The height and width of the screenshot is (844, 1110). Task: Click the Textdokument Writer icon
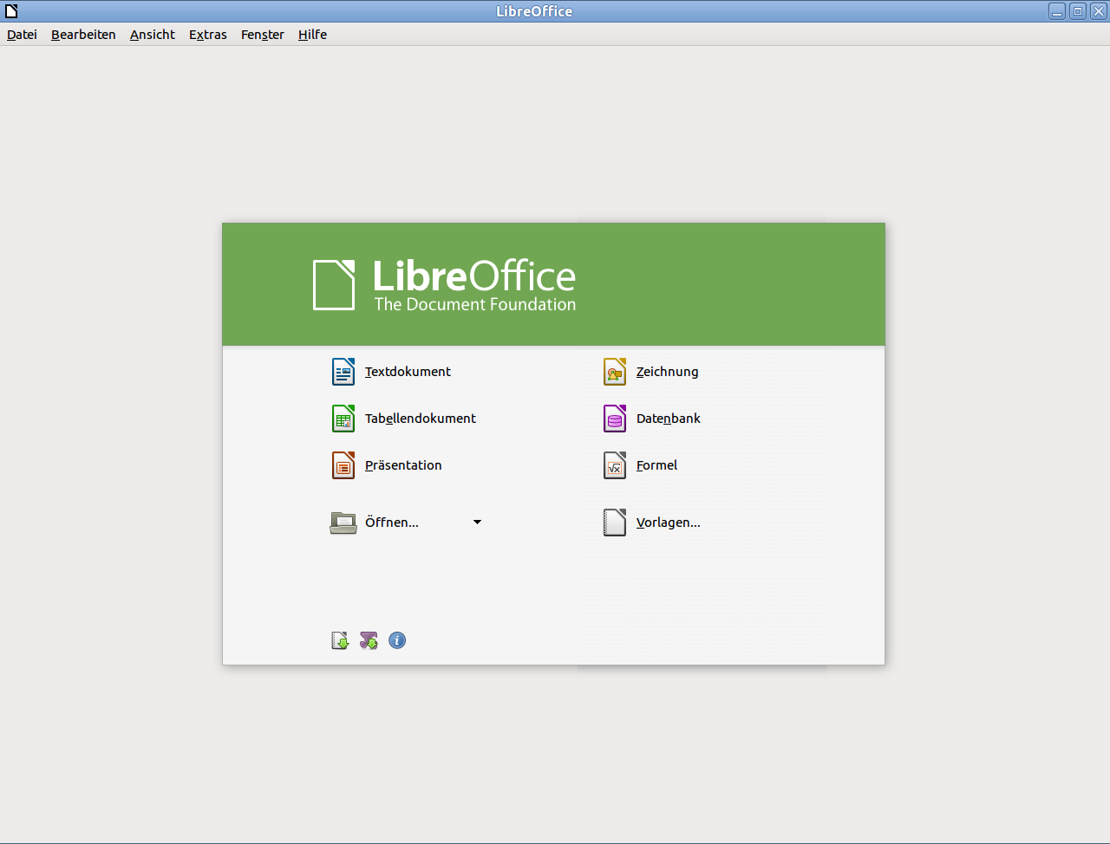(x=343, y=372)
